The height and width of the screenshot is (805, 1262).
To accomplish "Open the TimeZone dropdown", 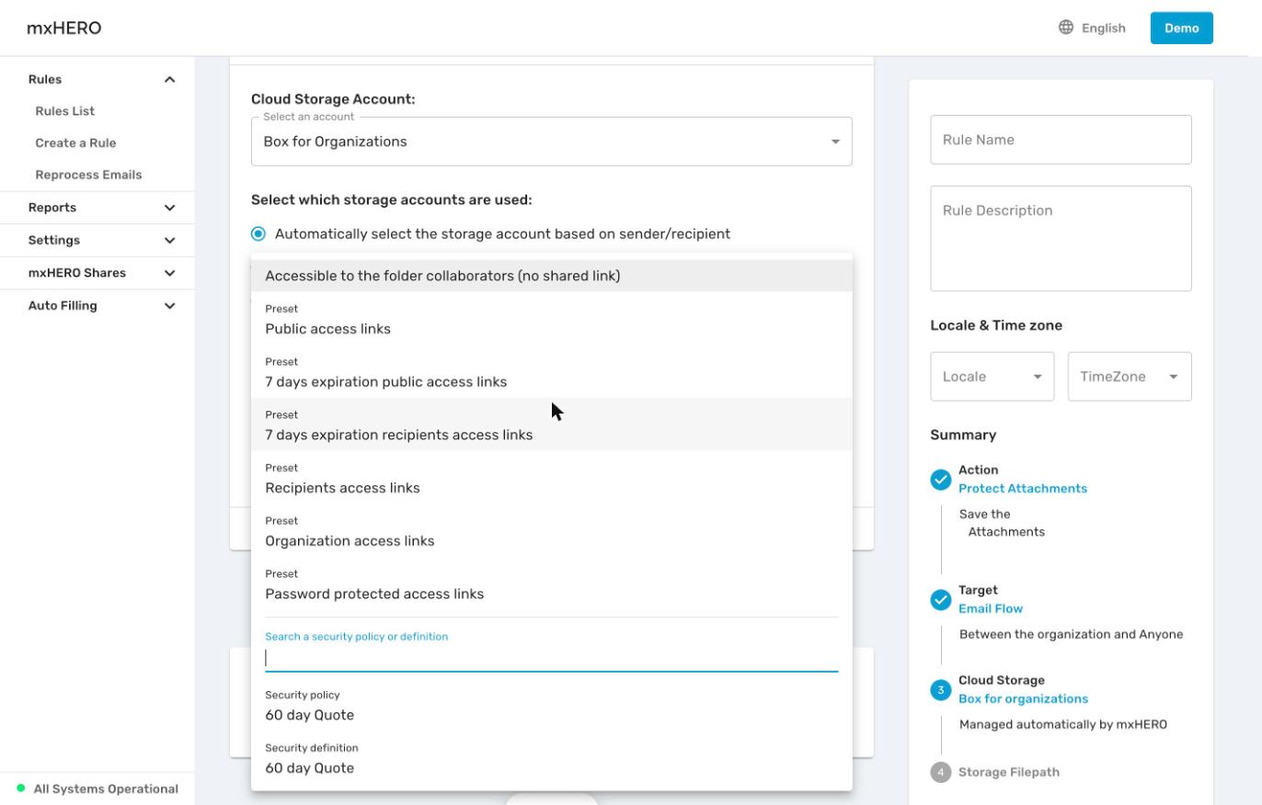I will 1130,377.
